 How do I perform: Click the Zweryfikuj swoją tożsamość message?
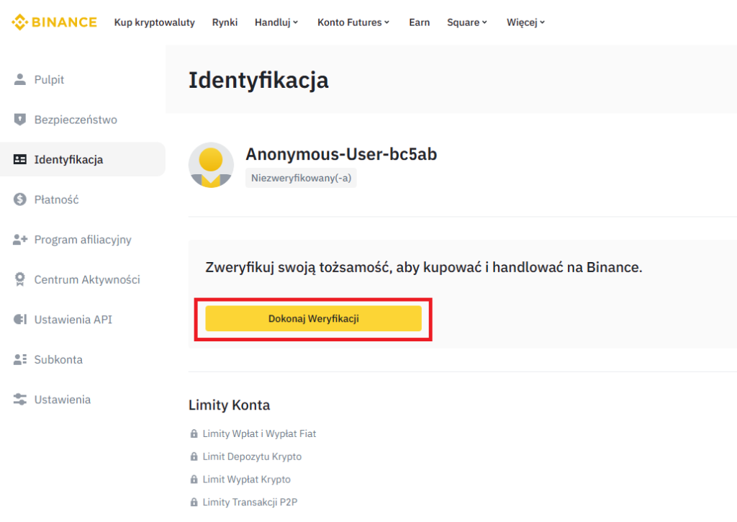[x=423, y=267]
